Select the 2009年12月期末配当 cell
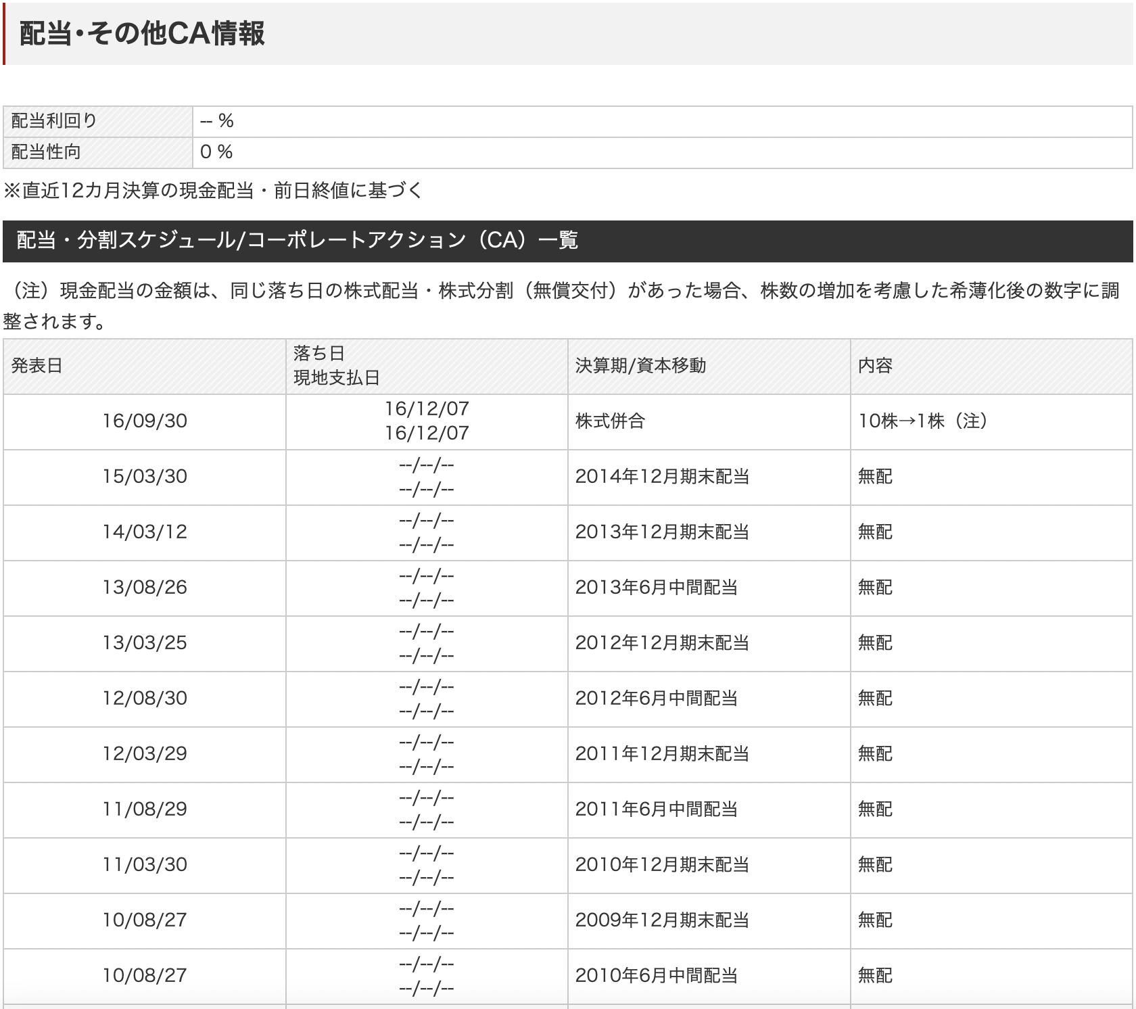Viewport: 1136px width, 1009px height. click(709, 920)
